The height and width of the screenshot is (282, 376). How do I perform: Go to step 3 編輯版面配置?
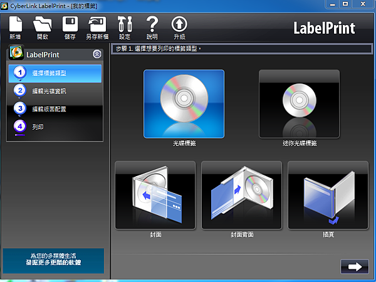(x=55, y=109)
